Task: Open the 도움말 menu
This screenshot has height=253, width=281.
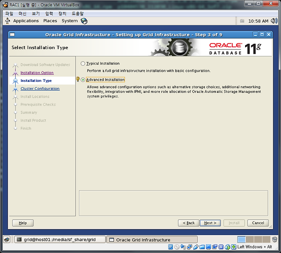Action: (x=78, y=13)
